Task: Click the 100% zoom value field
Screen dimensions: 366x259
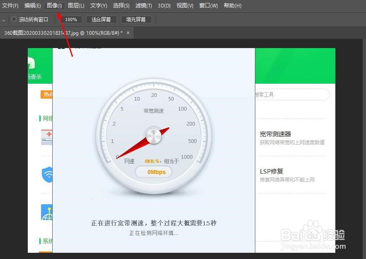Action: tap(71, 19)
